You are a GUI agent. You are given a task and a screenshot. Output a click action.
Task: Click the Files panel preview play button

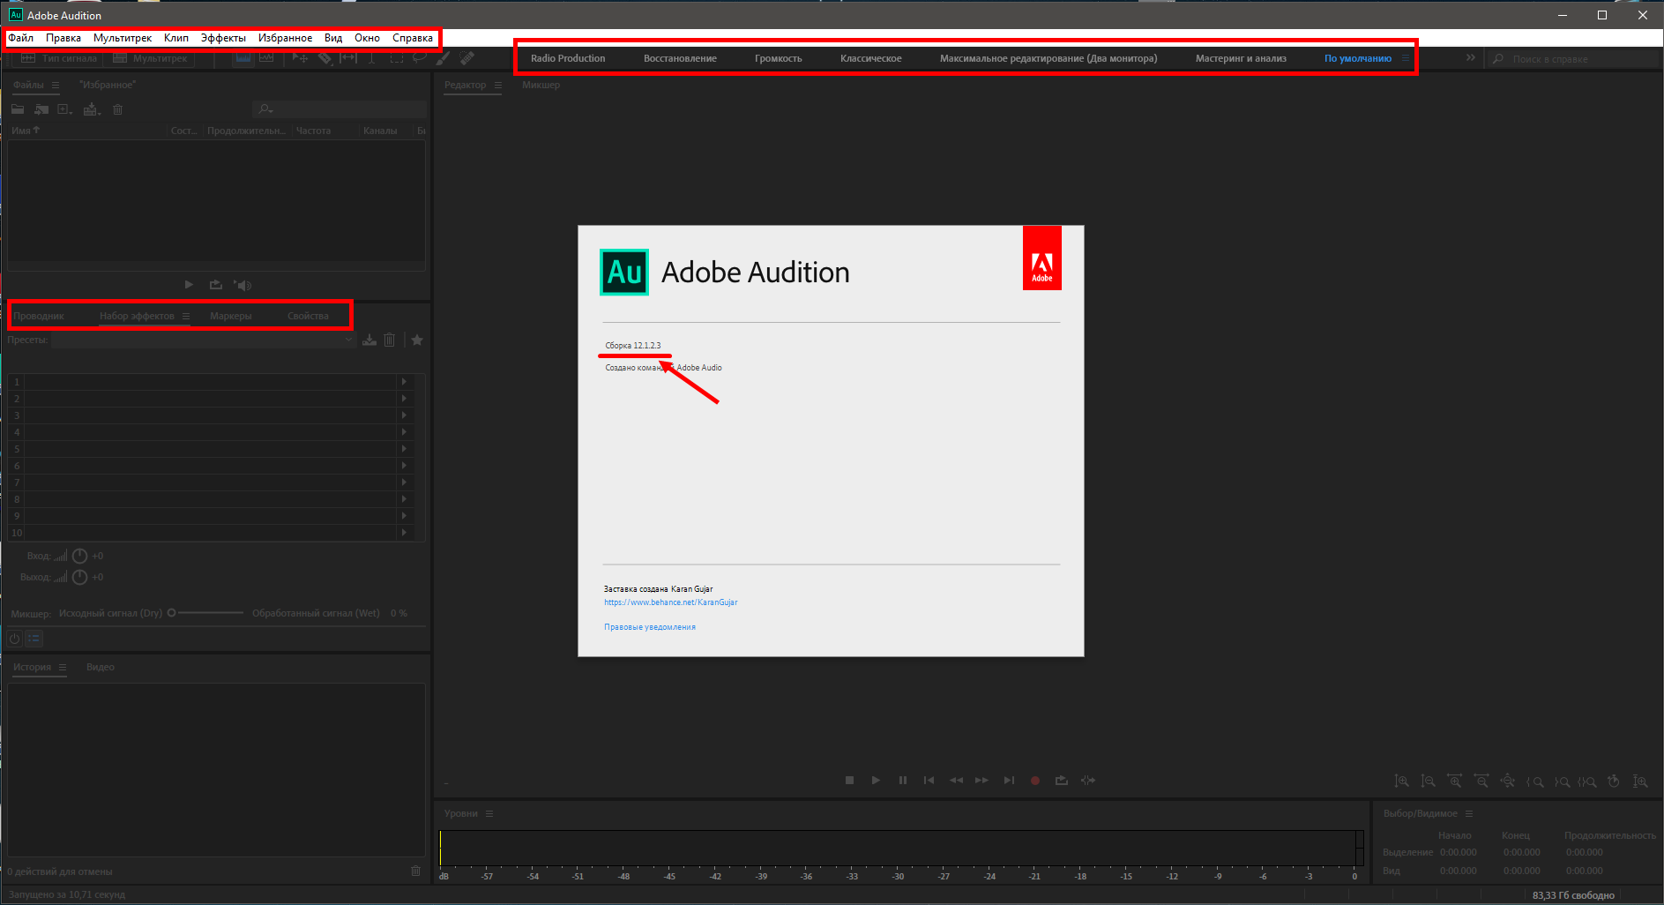189,285
